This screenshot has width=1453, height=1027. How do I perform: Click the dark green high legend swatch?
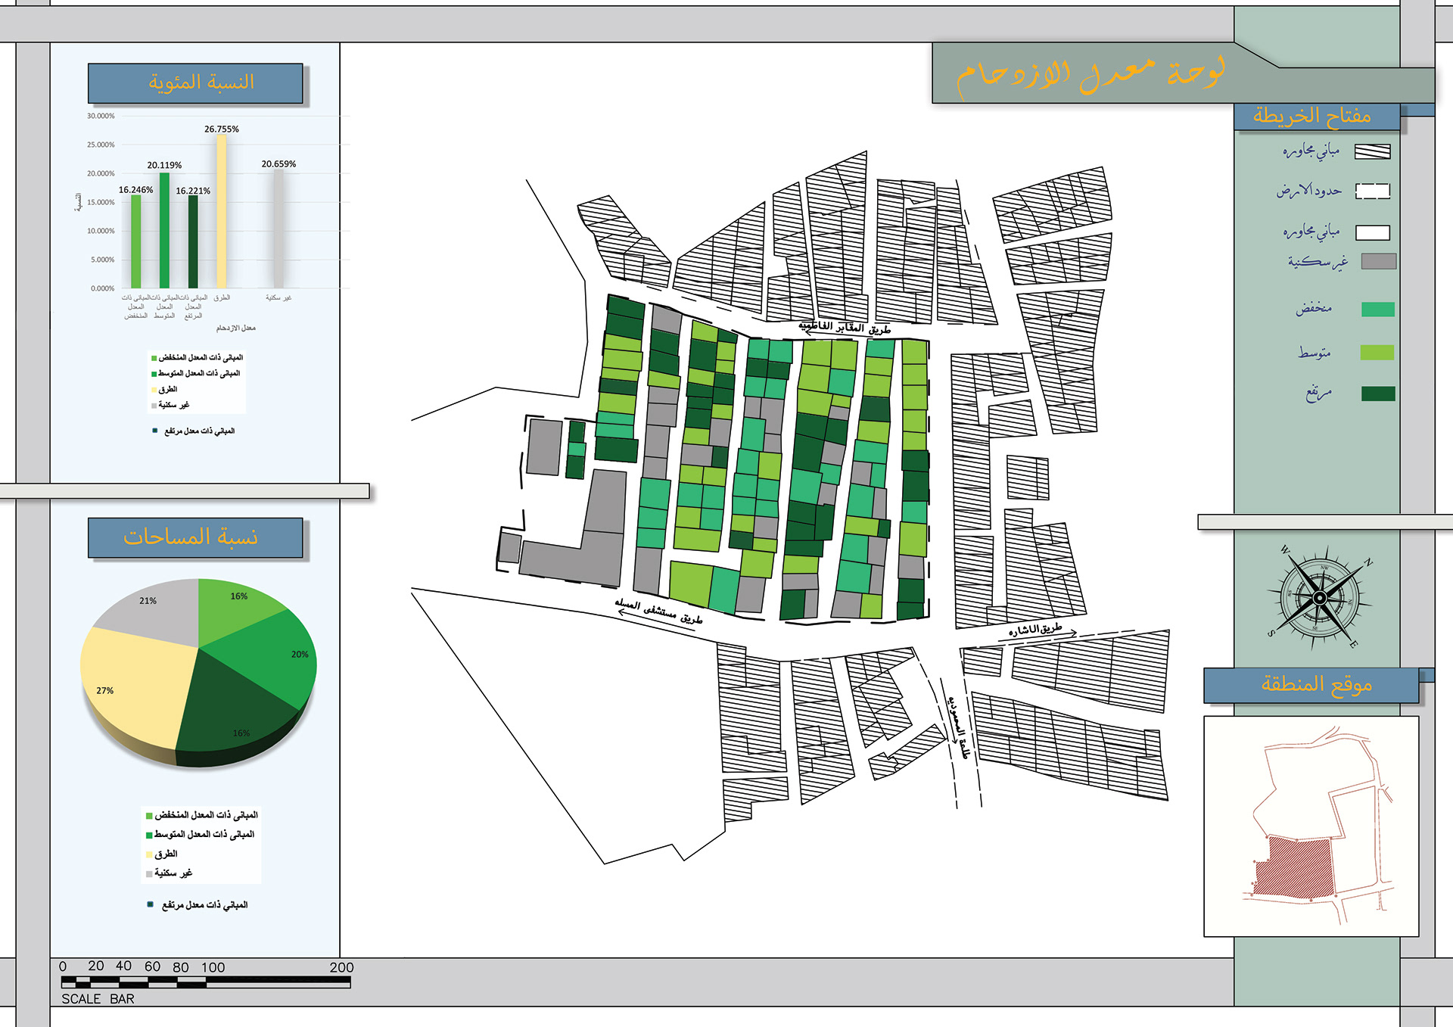coord(1377,394)
